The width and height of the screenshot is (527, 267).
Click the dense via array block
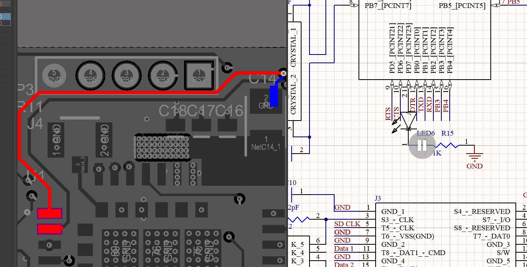163,147
